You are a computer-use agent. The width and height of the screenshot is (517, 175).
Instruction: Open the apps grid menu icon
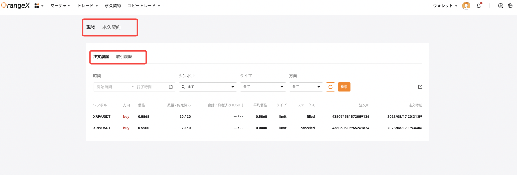pos(37,6)
